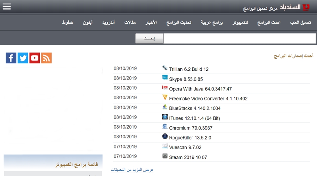Click the السندباد site title text

290,7
